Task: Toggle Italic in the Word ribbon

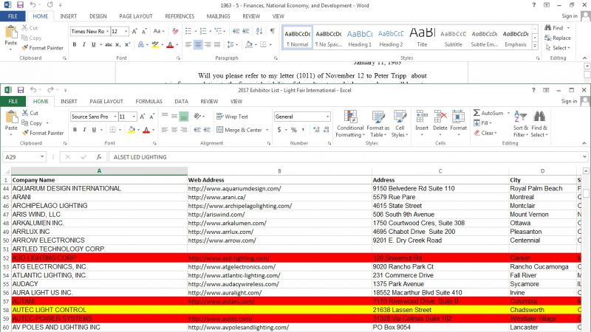Action: 83,44
